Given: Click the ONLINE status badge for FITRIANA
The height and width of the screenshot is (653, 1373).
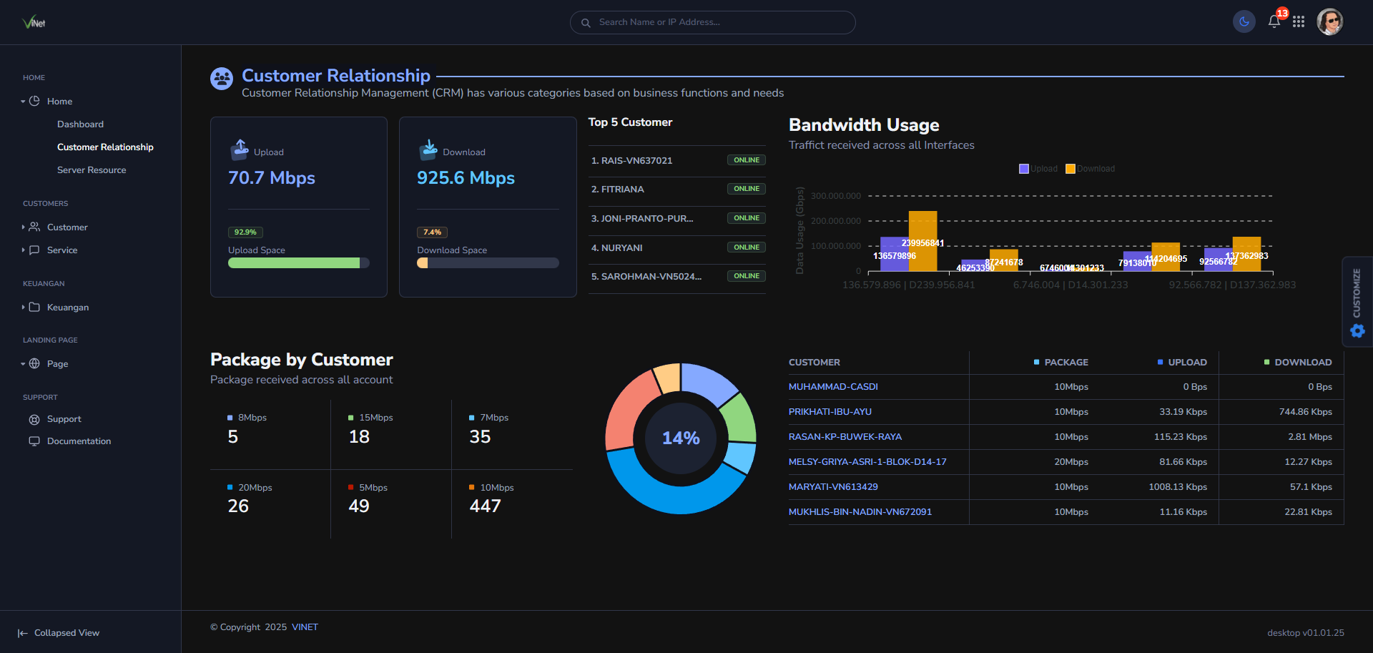Looking at the screenshot, I should click(746, 189).
